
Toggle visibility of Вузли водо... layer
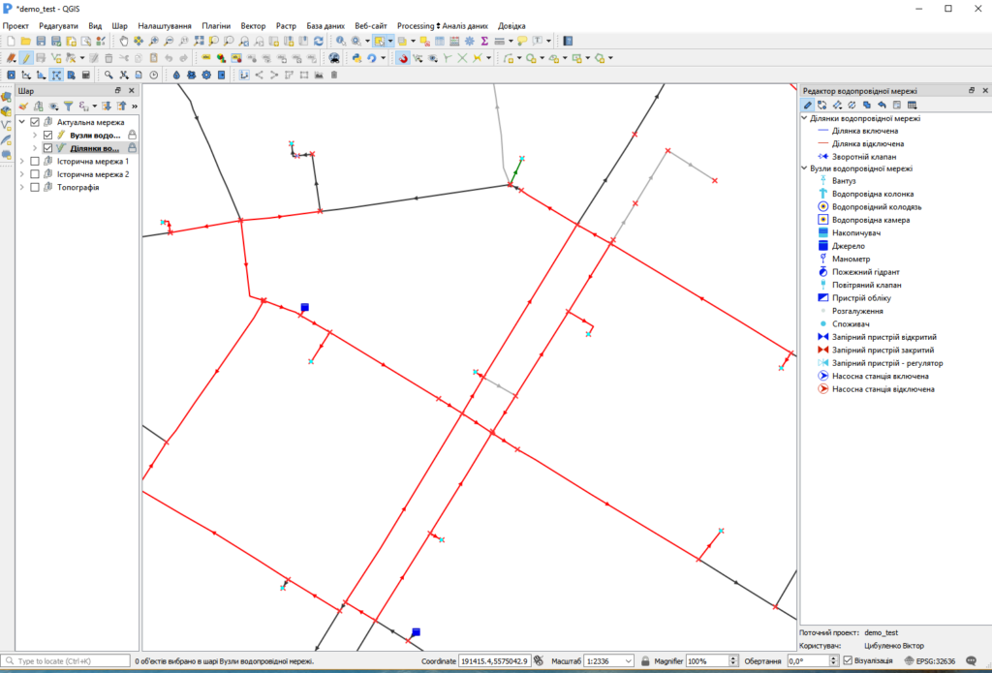47,136
